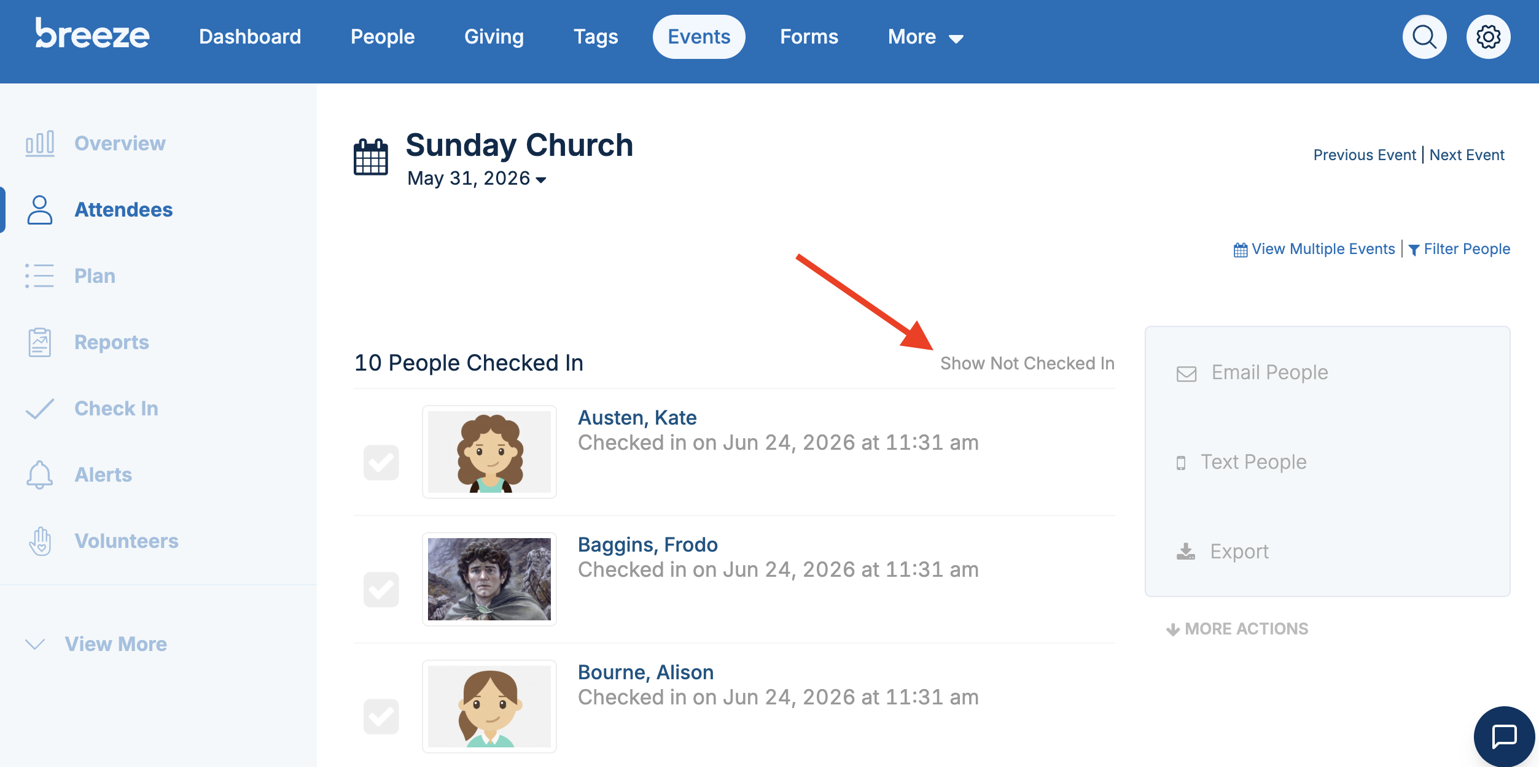Viewport: 1539px width, 767px height.
Task: Open Reports in the sidebar
Action: tap(112, 342)
